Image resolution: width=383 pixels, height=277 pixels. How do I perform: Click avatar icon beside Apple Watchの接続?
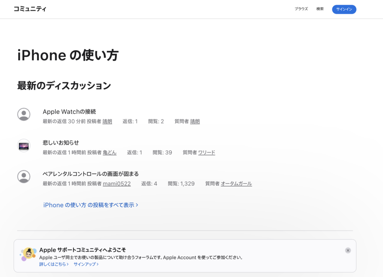pos(24,114)
